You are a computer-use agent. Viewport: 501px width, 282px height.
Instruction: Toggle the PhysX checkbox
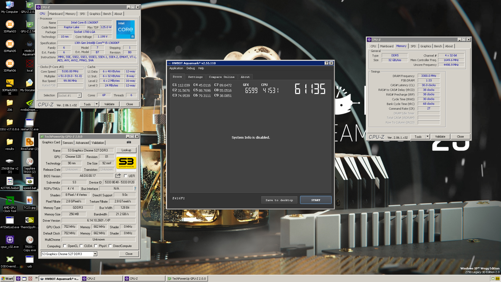tap(96, 246)
